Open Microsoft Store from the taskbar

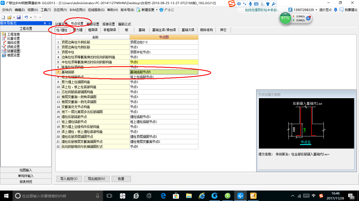176,196
